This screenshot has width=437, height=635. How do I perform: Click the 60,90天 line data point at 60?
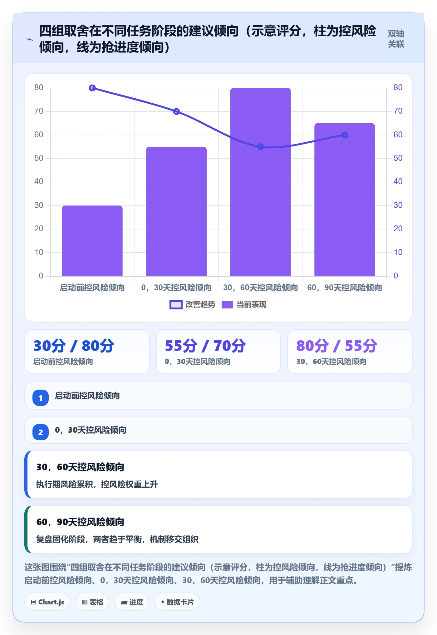pyautogui.click(x=345, y=135)
